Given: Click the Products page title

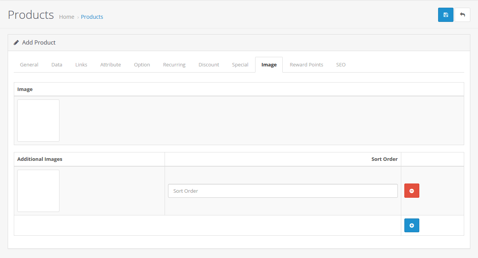Looking at the screenshot, I should tap(31, 15).
